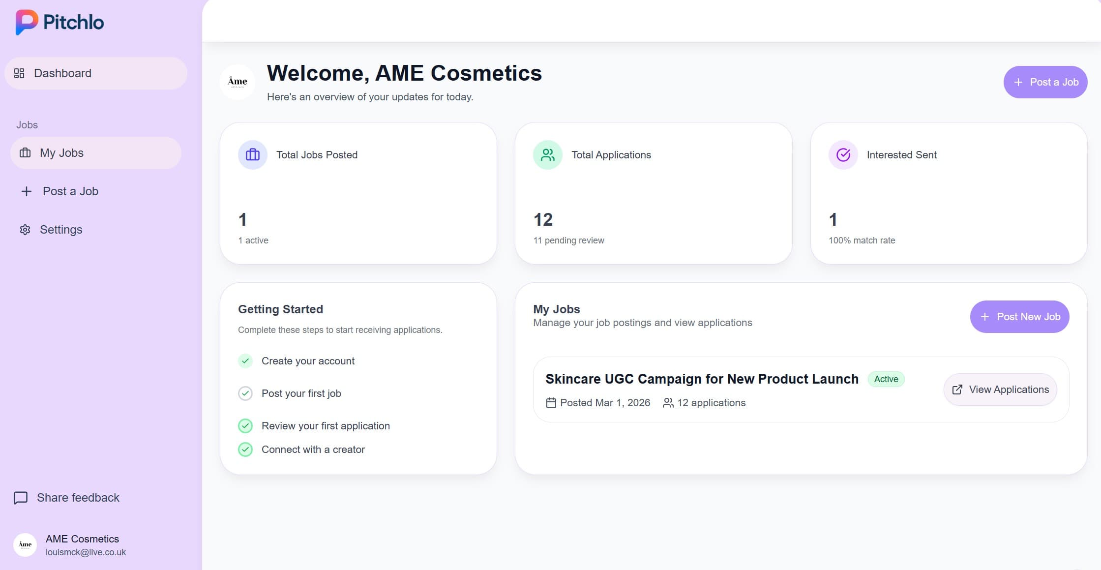Click the Interested Sent checkmark icon

point(842,154)
